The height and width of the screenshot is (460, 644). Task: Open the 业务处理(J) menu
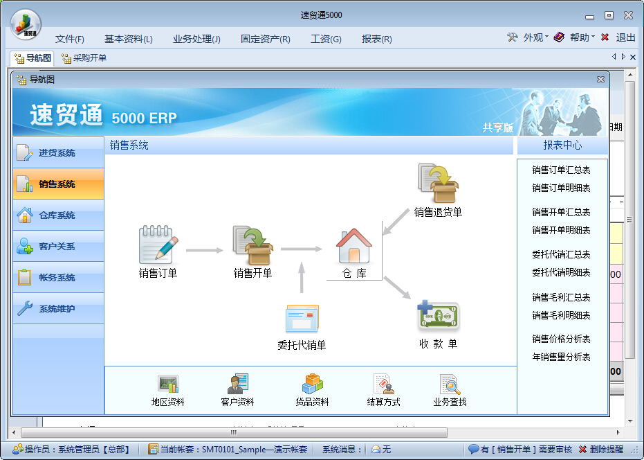(196, 39)
